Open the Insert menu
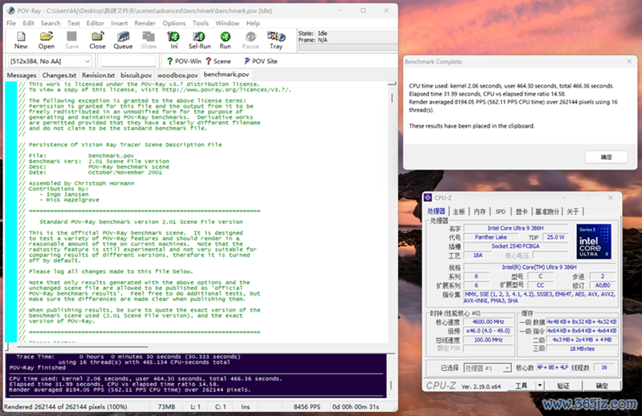The height and width of the screenshot is (416, 642). click(119, 23)
